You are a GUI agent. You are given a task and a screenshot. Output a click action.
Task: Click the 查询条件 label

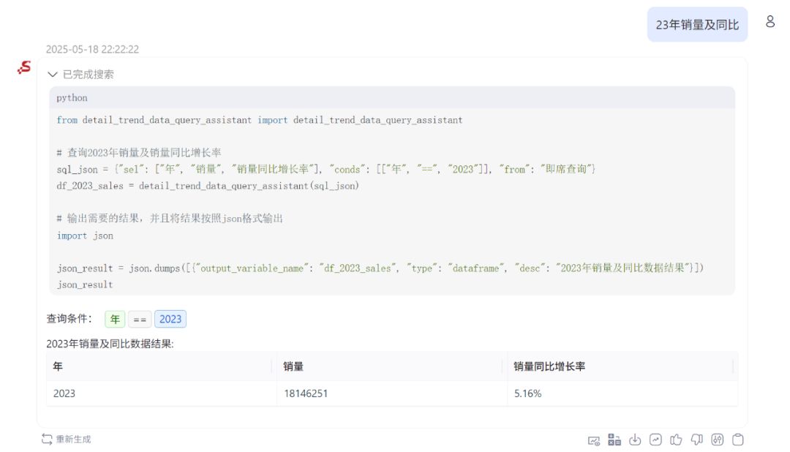(69, 318)
